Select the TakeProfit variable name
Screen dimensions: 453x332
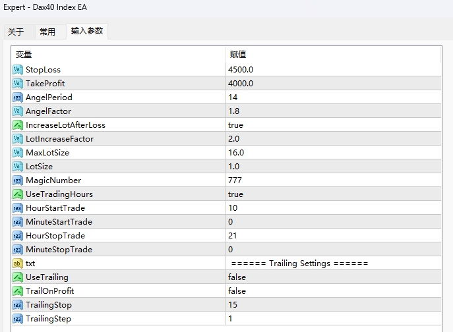tap(45, 84)
